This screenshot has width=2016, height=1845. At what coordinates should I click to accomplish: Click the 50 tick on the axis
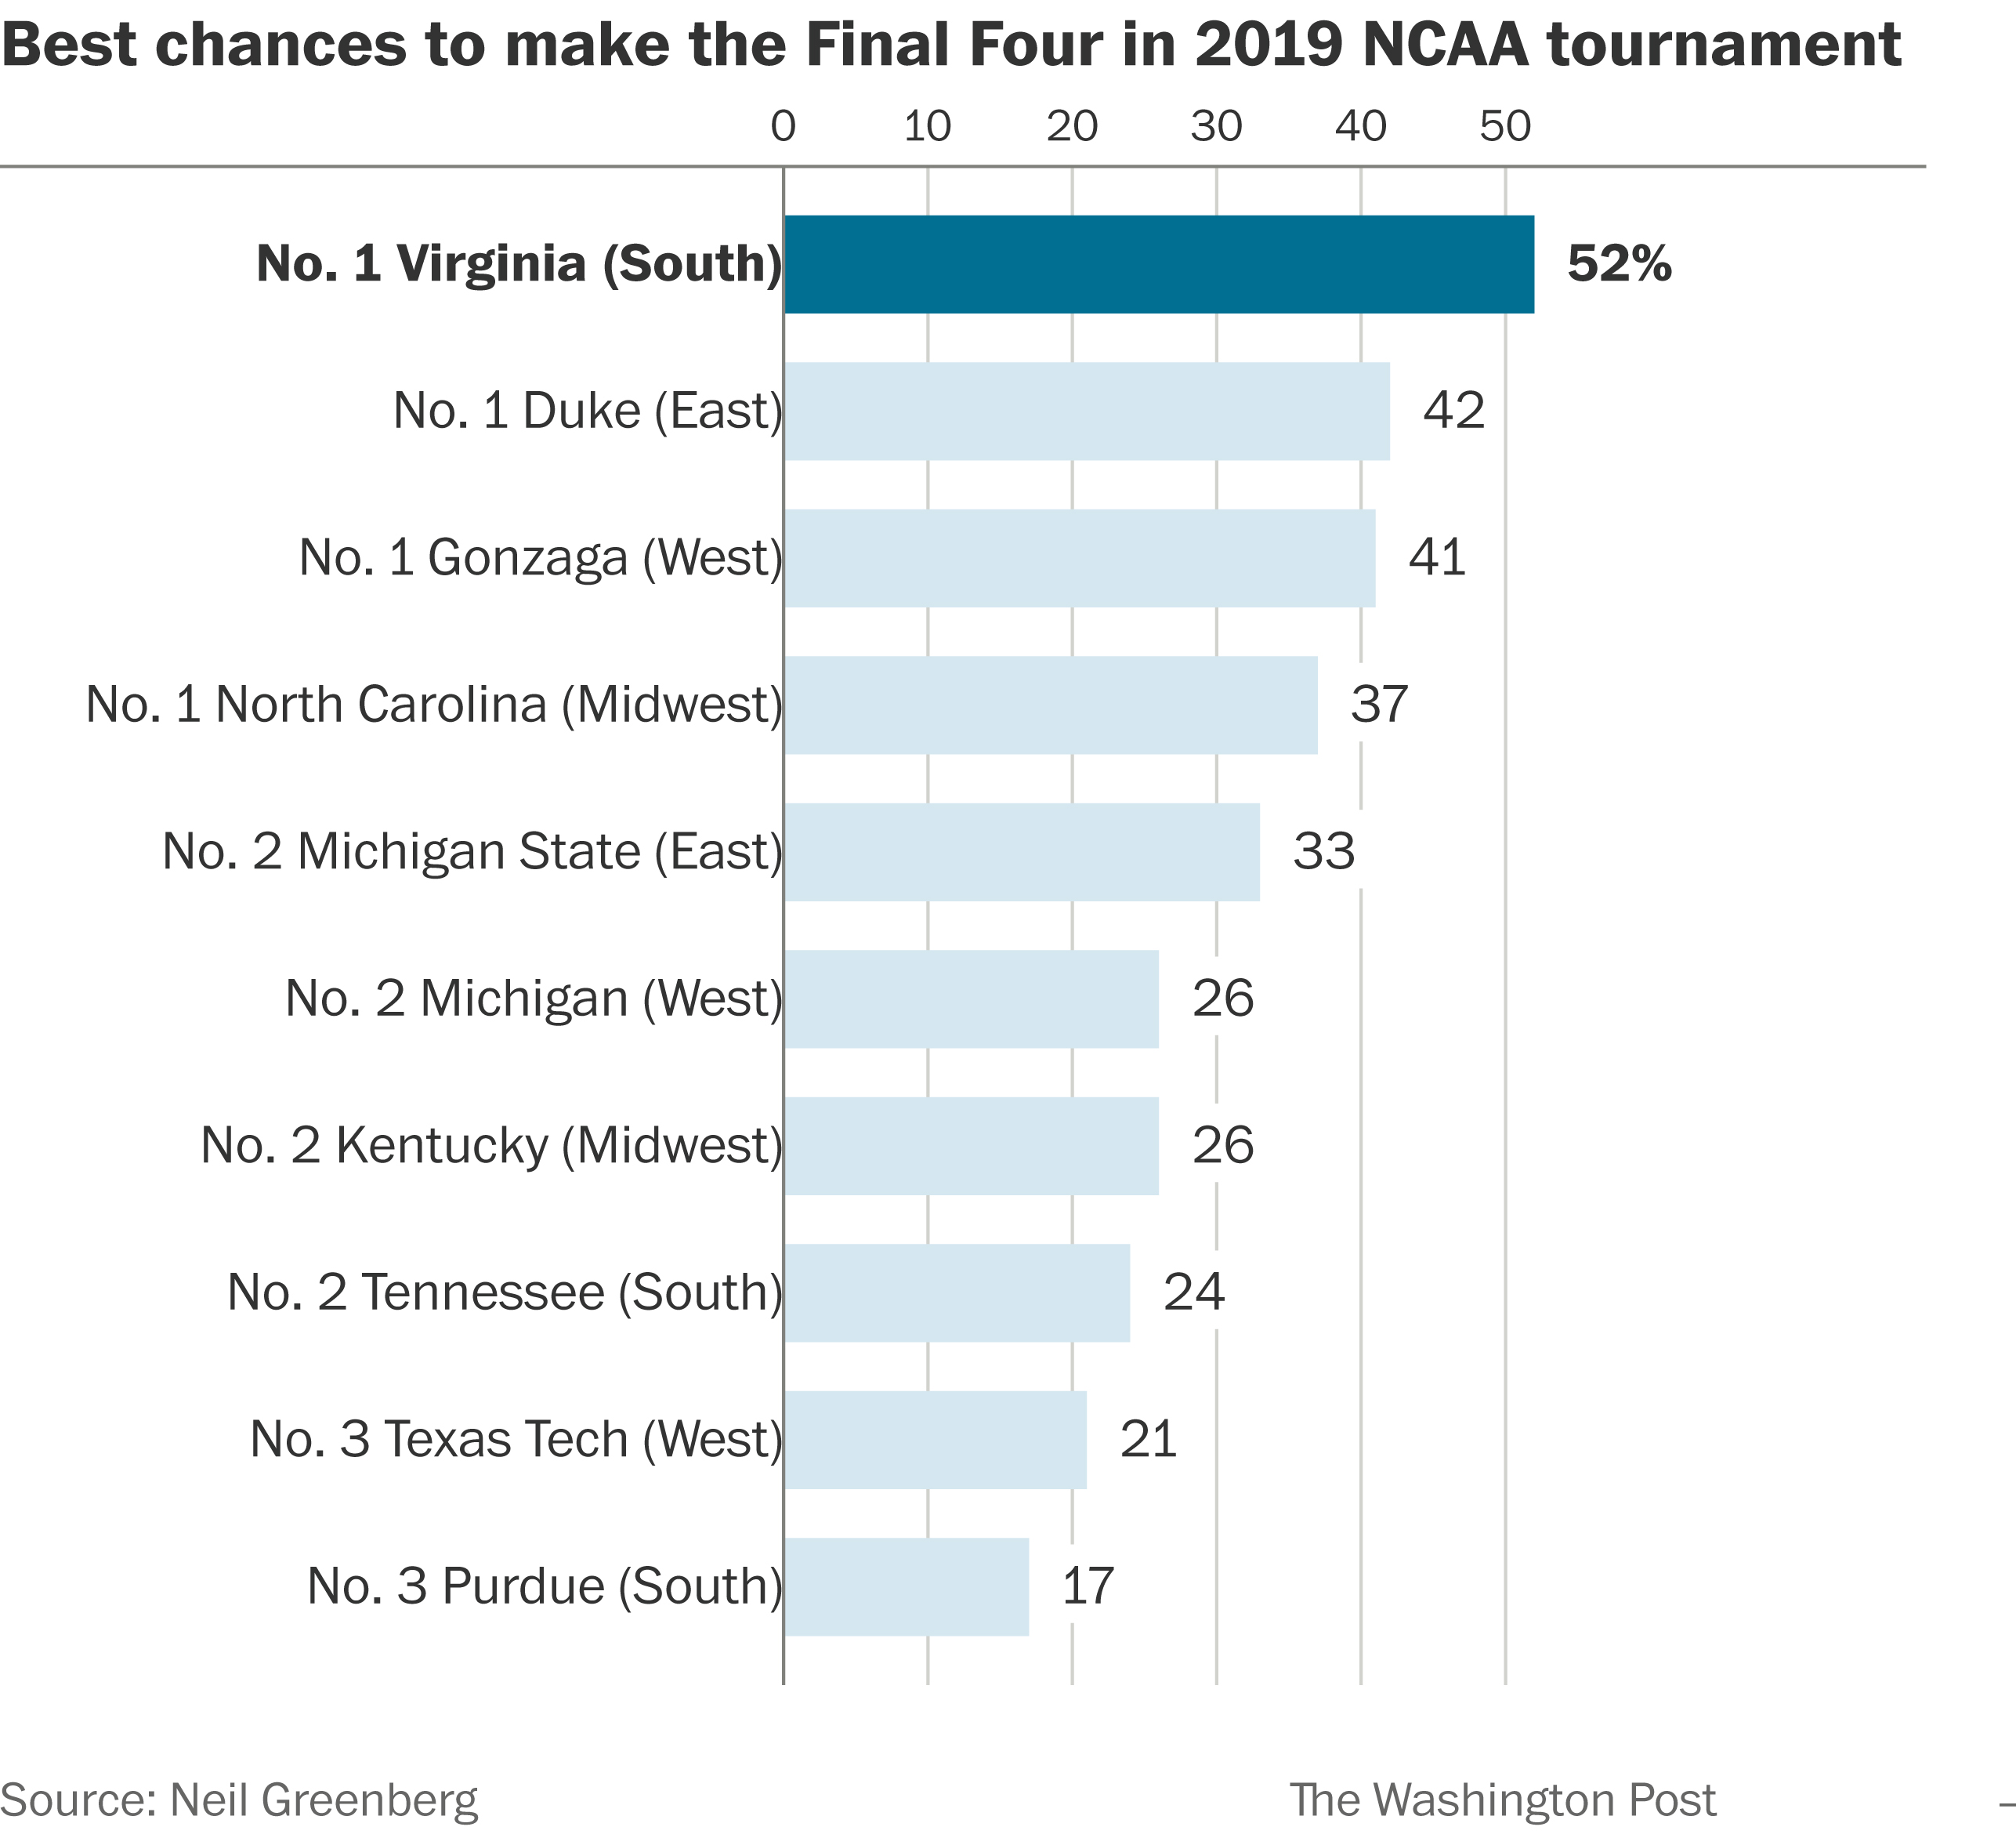tap(1505, 127)
